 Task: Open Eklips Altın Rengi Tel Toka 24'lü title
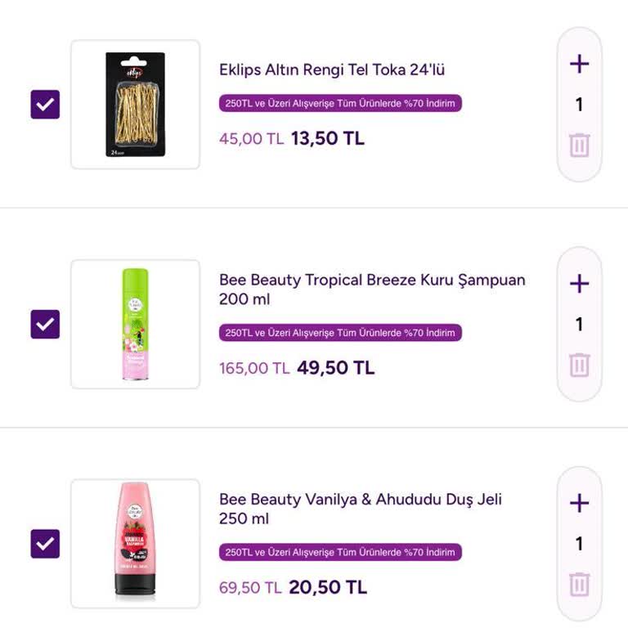[331, 70]
